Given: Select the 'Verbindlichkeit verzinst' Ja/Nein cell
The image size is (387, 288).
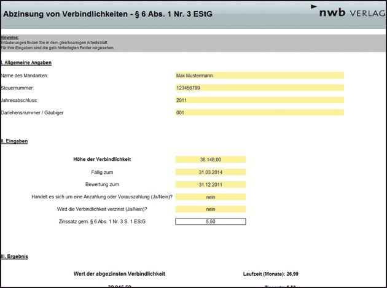Looking at the screenshot, I should click(x=210, y=209).
